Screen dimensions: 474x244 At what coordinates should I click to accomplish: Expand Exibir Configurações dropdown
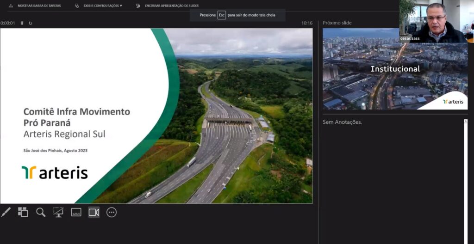pos(103,6)
